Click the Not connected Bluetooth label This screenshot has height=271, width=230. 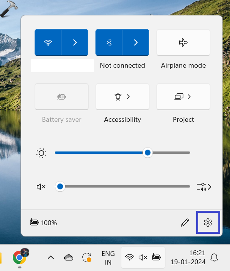tap(123, 65)
